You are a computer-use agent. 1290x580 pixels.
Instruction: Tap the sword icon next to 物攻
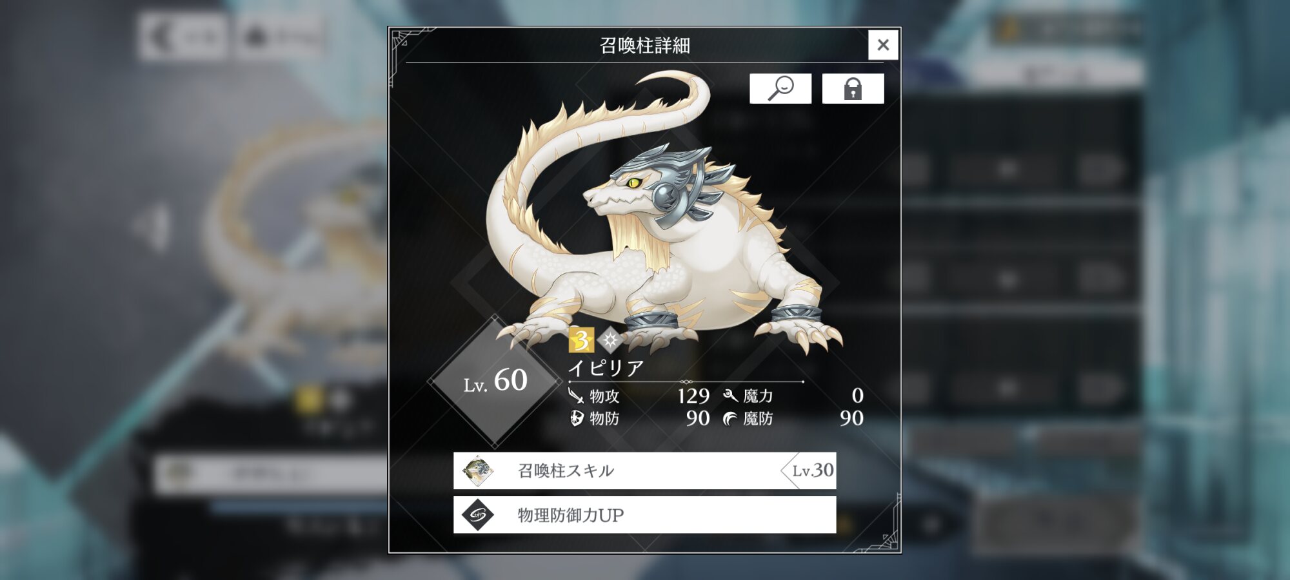coord(576,395)
